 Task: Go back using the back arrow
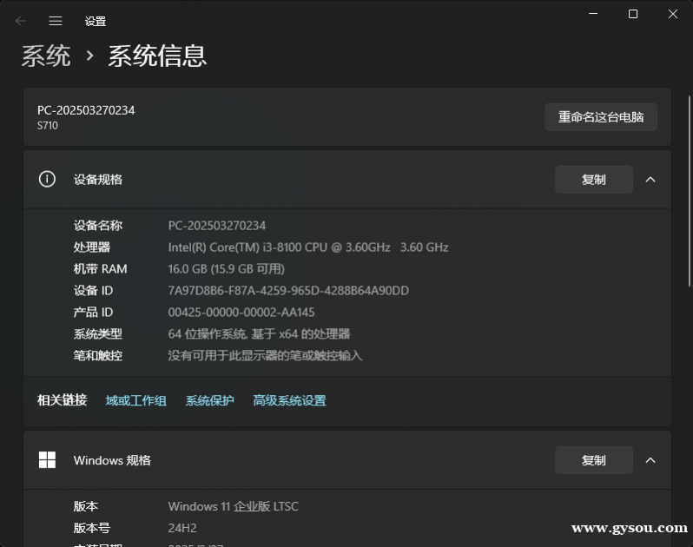click(x=20, y=21)
